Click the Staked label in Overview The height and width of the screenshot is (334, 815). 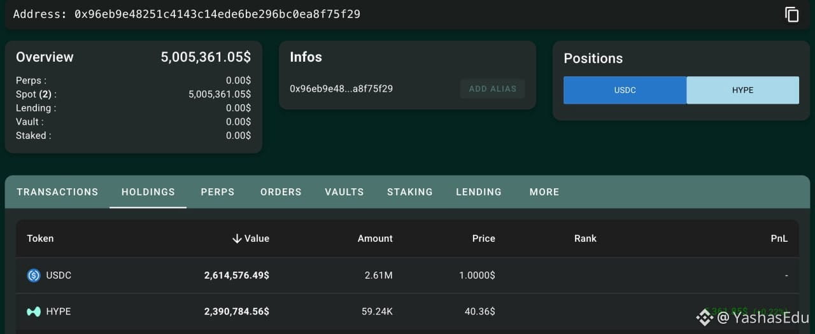coord(34,136)
